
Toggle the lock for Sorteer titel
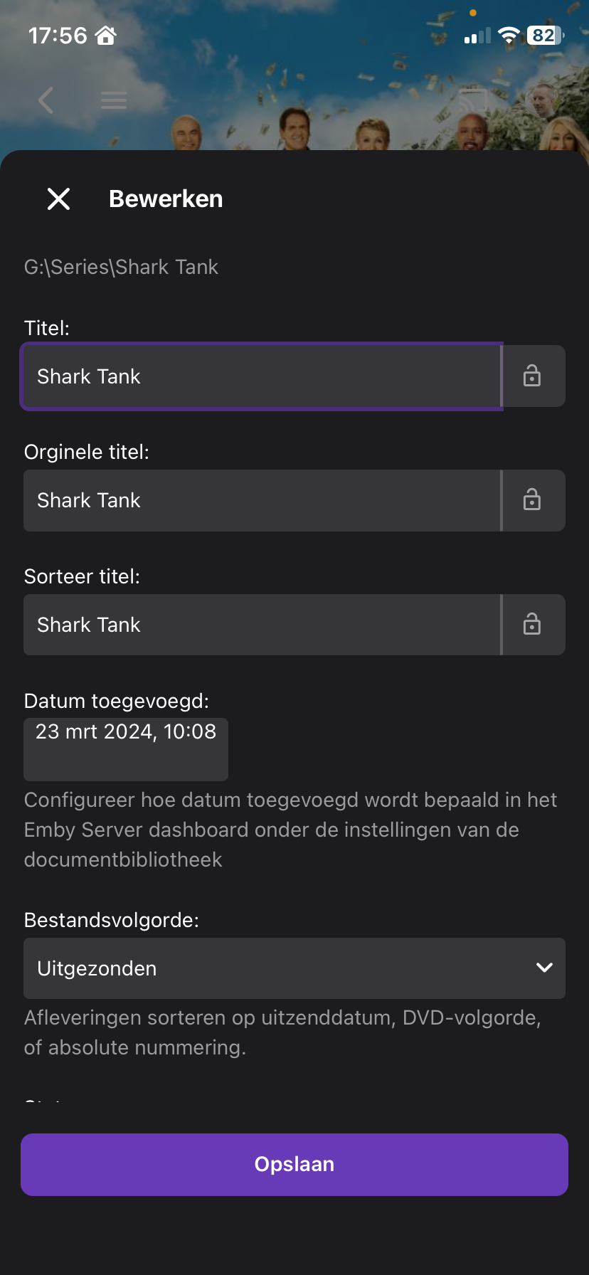532,625
